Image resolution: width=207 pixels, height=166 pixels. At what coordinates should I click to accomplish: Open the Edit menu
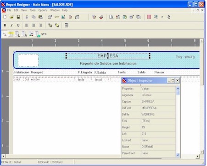16,10
